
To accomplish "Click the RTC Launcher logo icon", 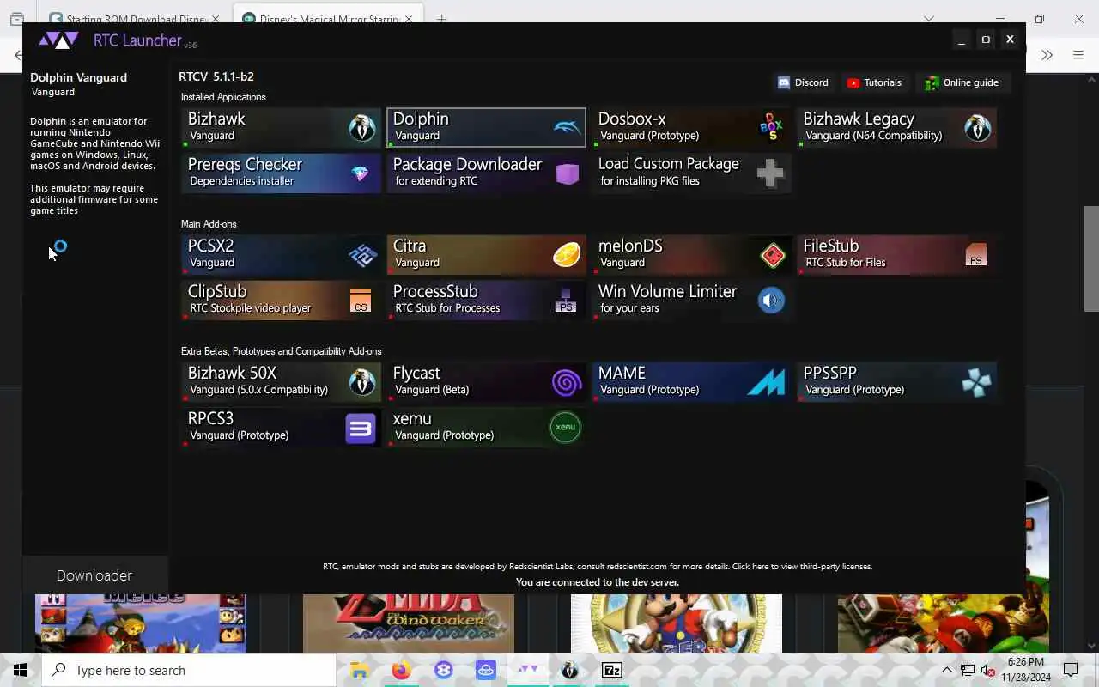I will pyautogui.click(x=59, y=40).
